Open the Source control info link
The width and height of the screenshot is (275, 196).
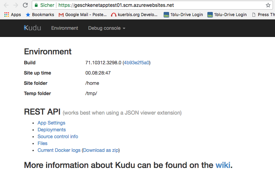[58, 136]
